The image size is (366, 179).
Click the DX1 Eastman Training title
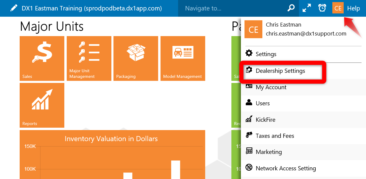92,8
